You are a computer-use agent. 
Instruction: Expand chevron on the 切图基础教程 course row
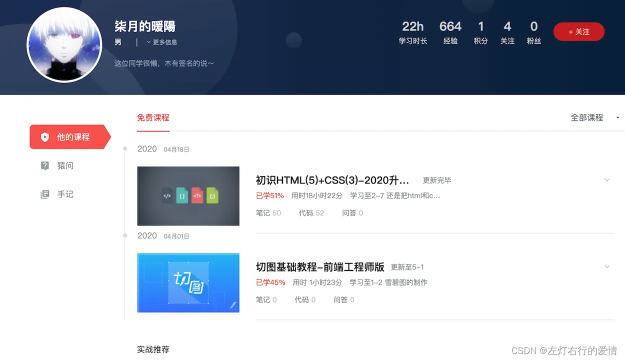[607, 266]
